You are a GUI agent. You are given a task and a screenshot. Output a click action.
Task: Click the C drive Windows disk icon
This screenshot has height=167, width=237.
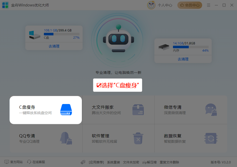click(x=34, y=35)
